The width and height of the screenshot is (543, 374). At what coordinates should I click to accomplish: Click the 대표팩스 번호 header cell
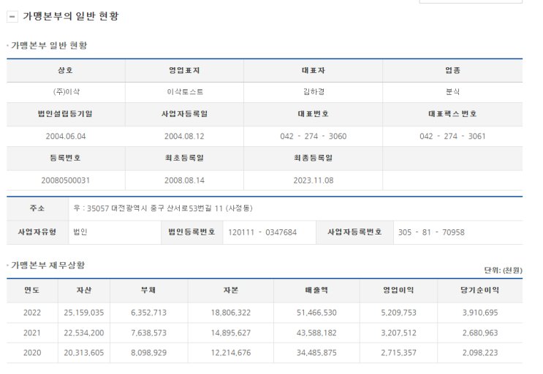pyautogui.click(x=452, y=114)
